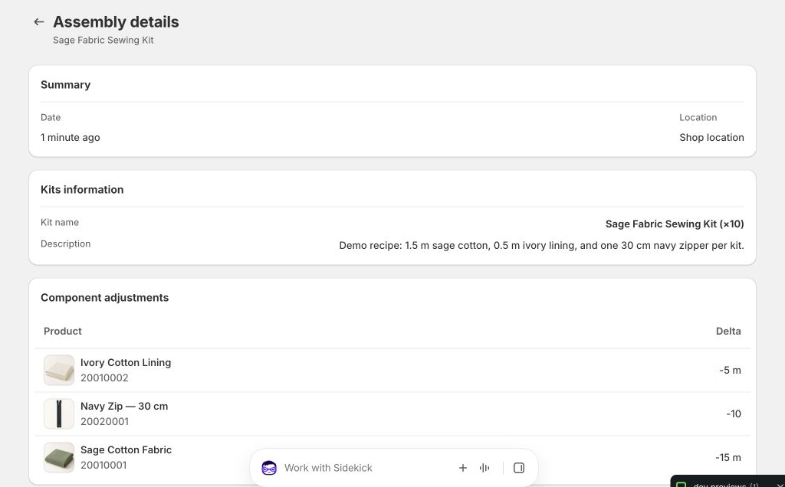Click the -15 m delta value

[728, 457]
